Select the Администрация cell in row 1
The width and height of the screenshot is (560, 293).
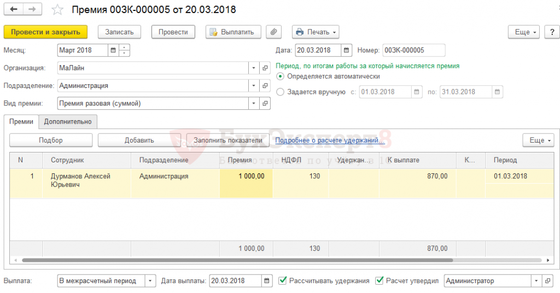175,184
